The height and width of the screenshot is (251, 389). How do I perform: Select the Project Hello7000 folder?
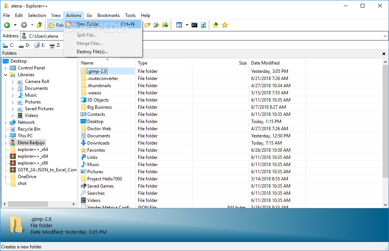[105, 179]
